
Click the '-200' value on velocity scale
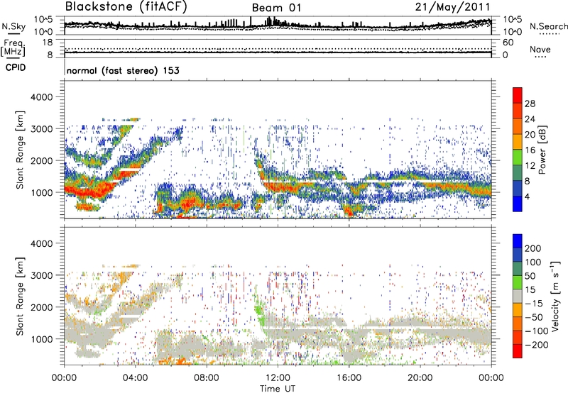537,345
